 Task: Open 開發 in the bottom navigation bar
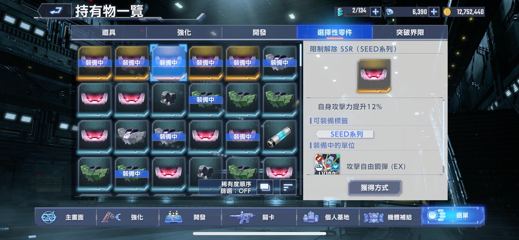pyautogui.click(x=190, y=217)
